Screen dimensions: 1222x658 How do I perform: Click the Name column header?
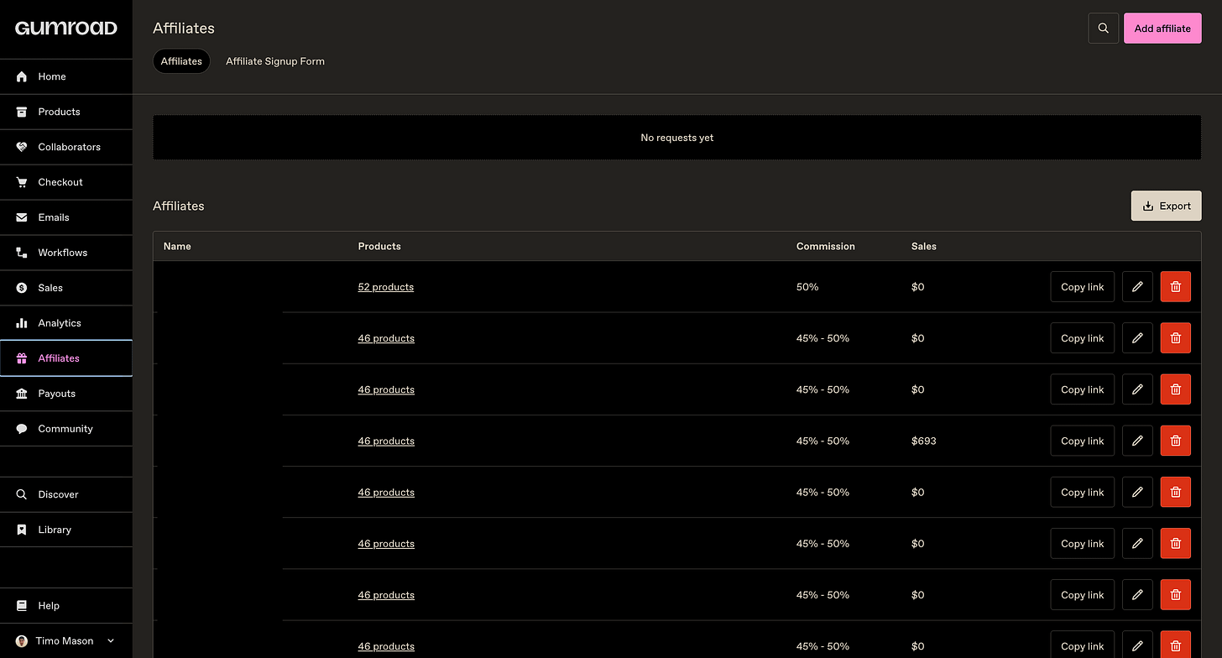(177, 247)
